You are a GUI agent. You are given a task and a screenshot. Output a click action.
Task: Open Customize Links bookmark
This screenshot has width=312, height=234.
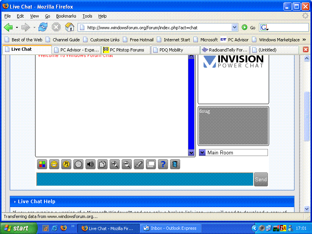pyautogui.click(x=101, y=40)
